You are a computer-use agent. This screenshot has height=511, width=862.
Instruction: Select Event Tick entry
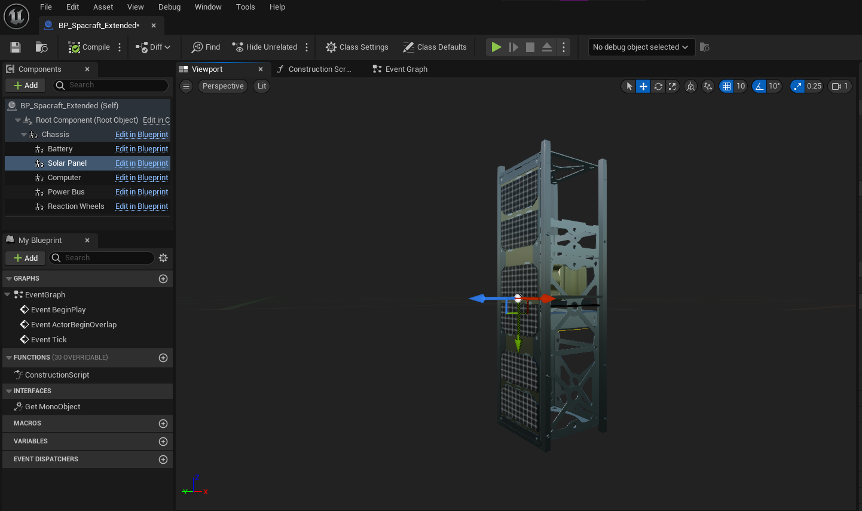[x=48, y=340]
